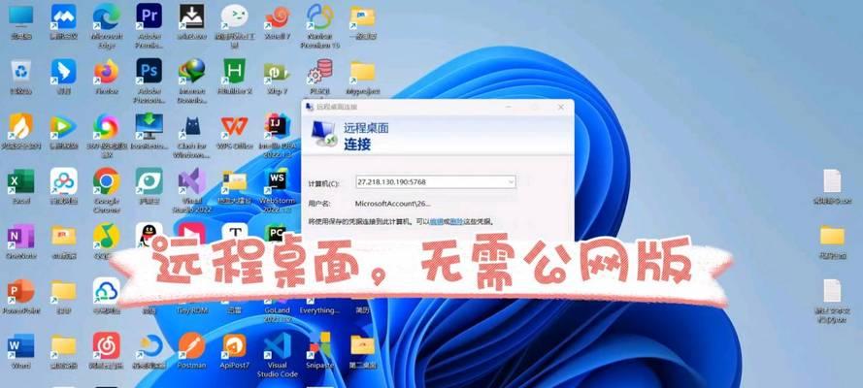This screenshot has height=388, width=863.
Task: Click the ApiPost7 desktop icon
Action: pyautogui.click(x=234, y=346)
